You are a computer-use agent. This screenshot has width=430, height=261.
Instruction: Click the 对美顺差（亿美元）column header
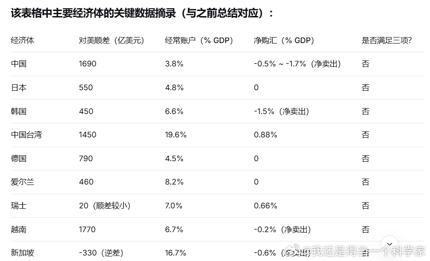pos(112,40)
